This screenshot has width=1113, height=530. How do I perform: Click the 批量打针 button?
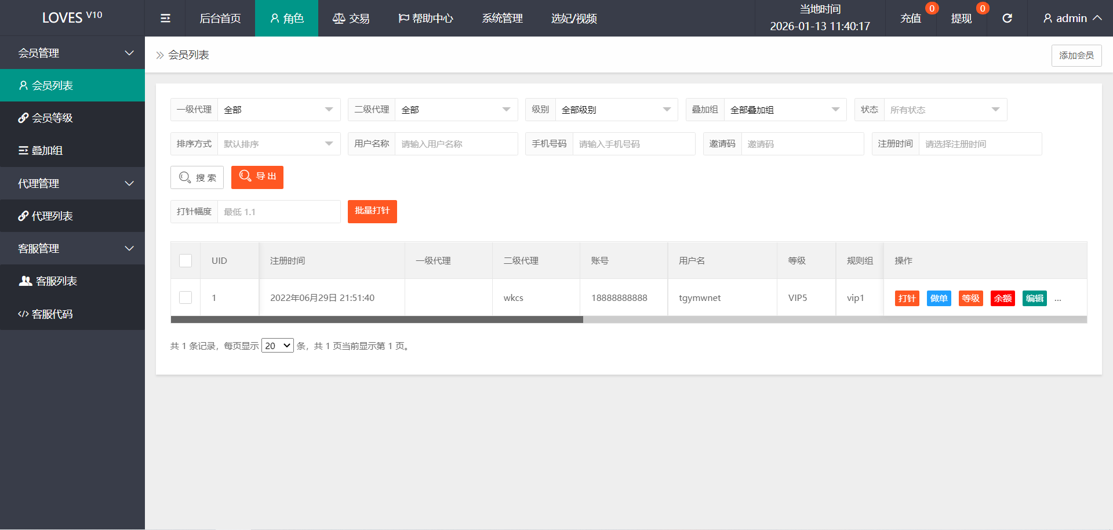(x=372, y=211)
